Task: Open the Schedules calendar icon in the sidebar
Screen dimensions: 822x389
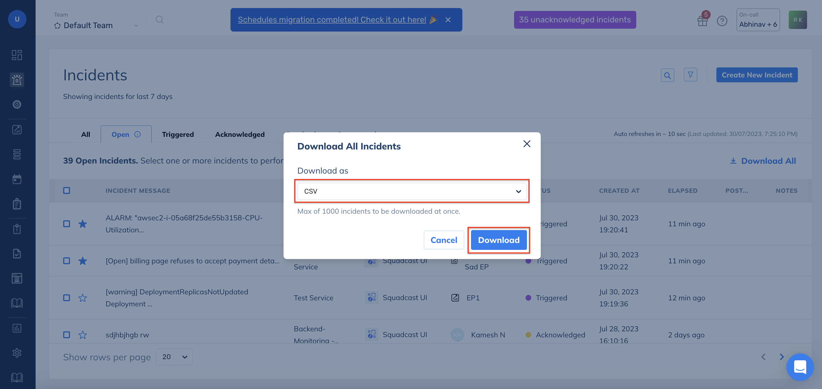Action: 17,179
